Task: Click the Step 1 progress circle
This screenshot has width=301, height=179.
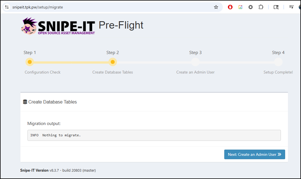Action: coord(29,62)
